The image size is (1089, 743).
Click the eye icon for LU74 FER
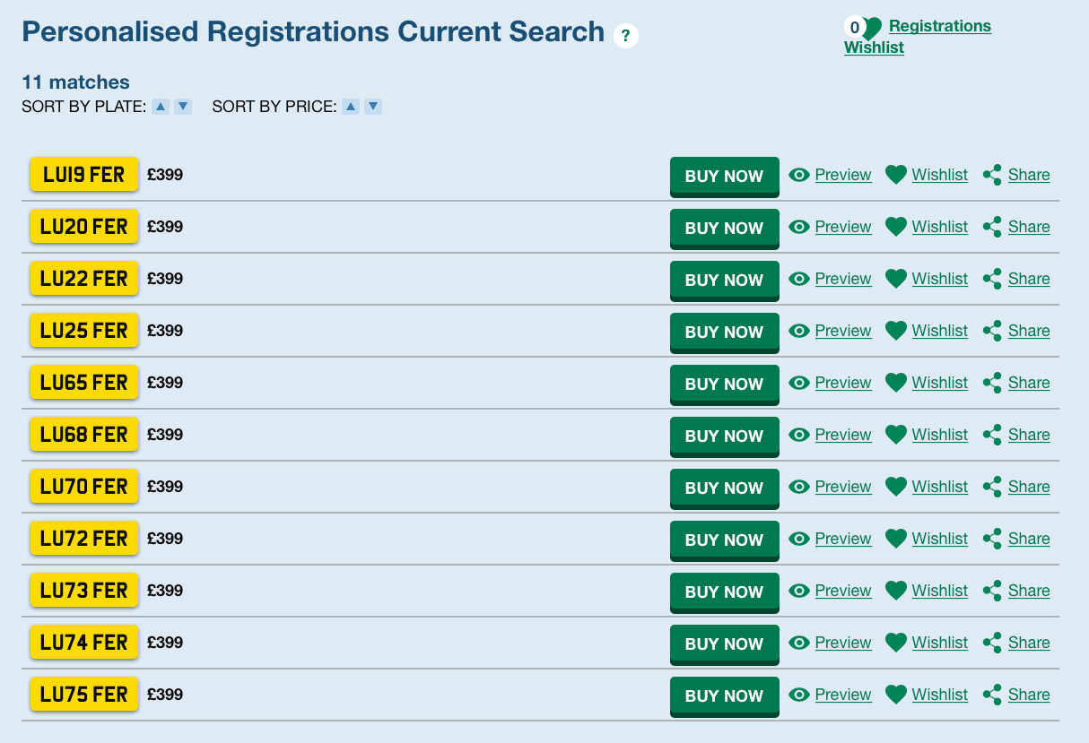[799, 643]
